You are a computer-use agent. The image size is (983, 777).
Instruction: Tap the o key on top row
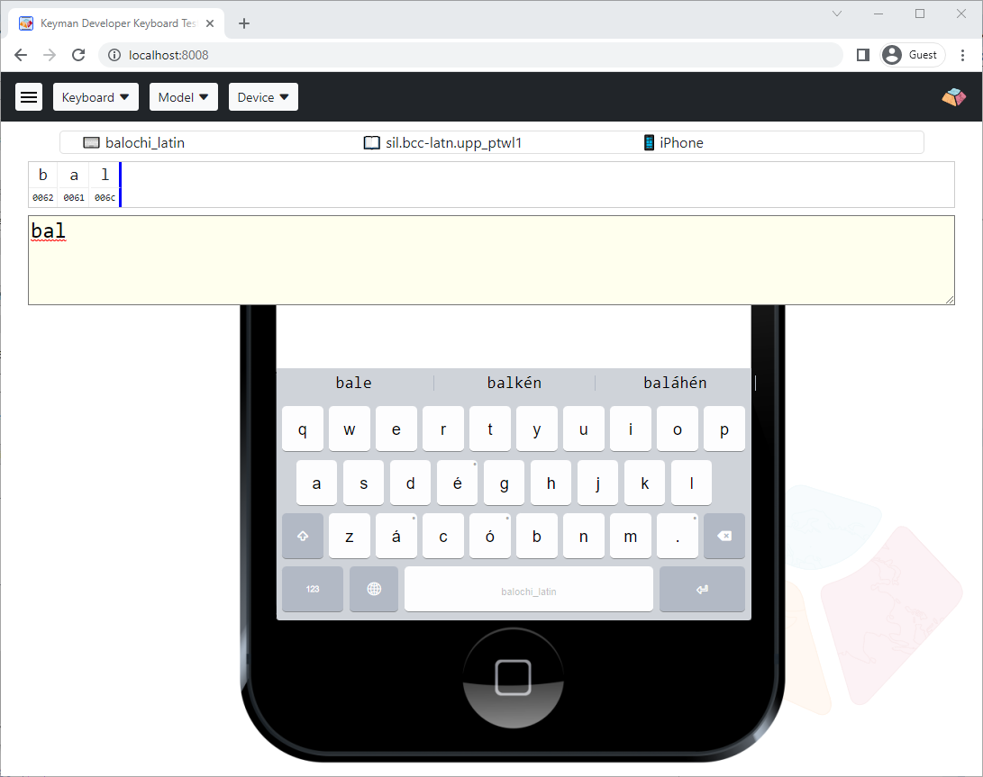point(678,429)
